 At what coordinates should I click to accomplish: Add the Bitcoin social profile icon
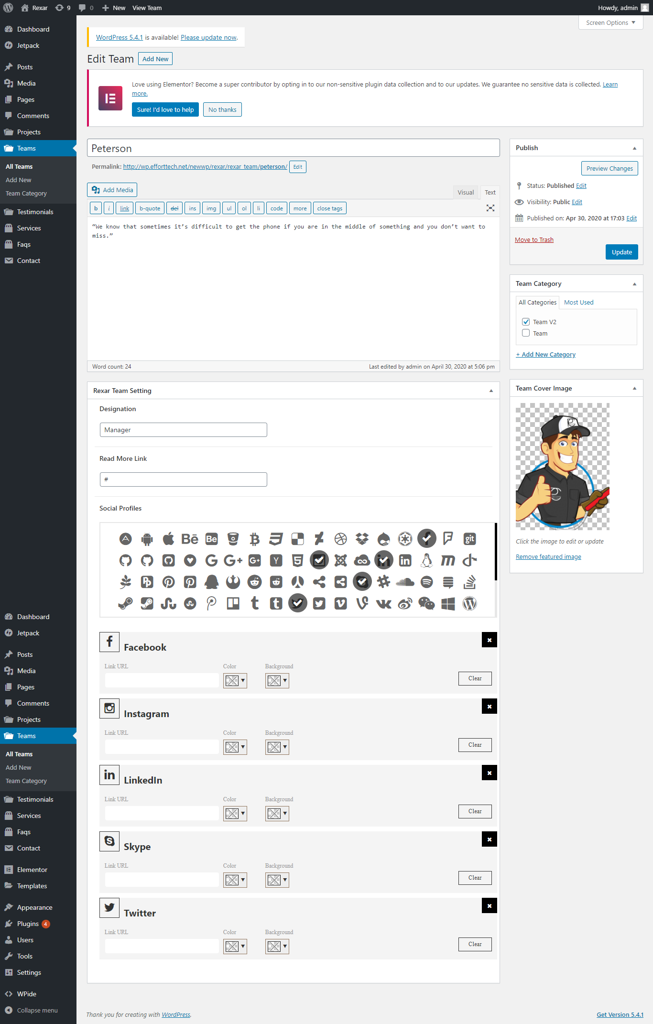pos(254,539)
